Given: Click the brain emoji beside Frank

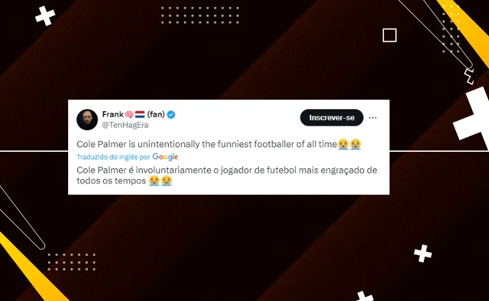Looking at the screenshot, I should click(129, 114).
